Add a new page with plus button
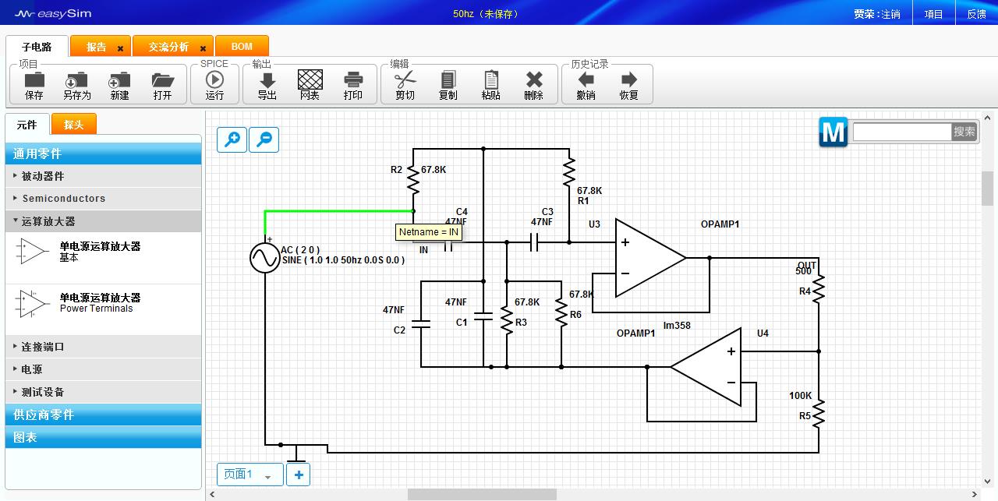998x501 pixels. pos(298,475)
